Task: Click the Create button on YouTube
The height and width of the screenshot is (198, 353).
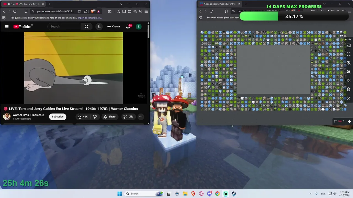Action: tap(114, 26)
